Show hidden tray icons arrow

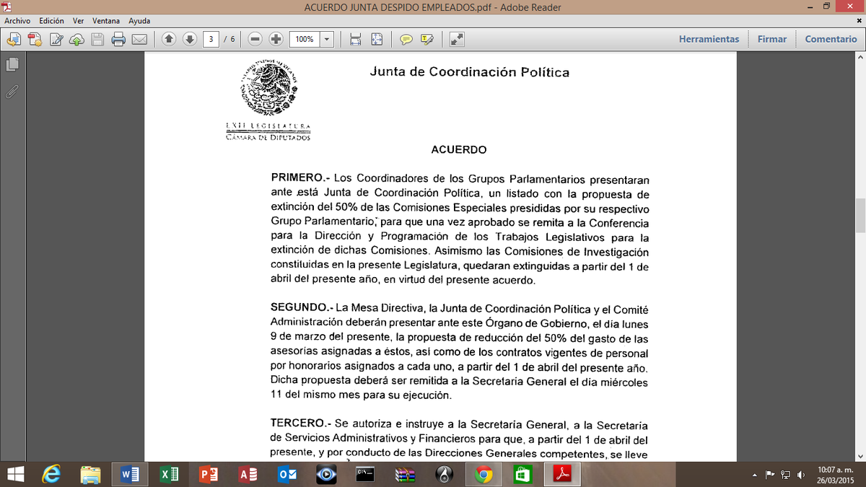[x=755, y=475]
